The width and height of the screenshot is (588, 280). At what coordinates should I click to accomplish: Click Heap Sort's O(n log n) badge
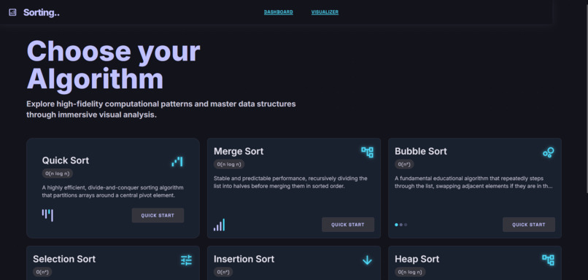click(410, 272)
